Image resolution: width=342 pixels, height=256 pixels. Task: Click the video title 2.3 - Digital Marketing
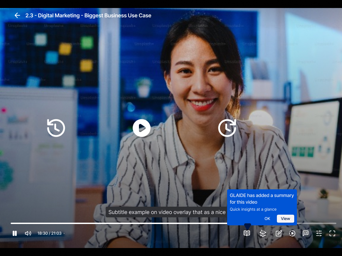tap(88, 16)
